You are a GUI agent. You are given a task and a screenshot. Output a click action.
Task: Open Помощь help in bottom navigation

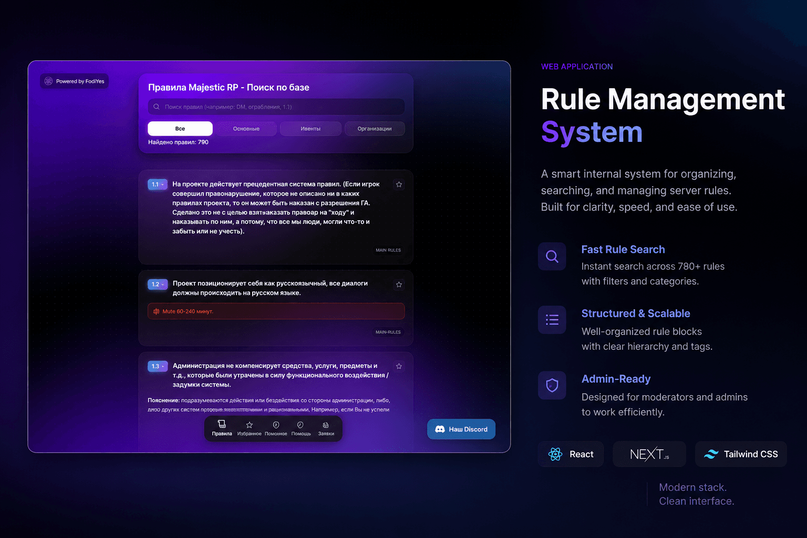point(301,428)
